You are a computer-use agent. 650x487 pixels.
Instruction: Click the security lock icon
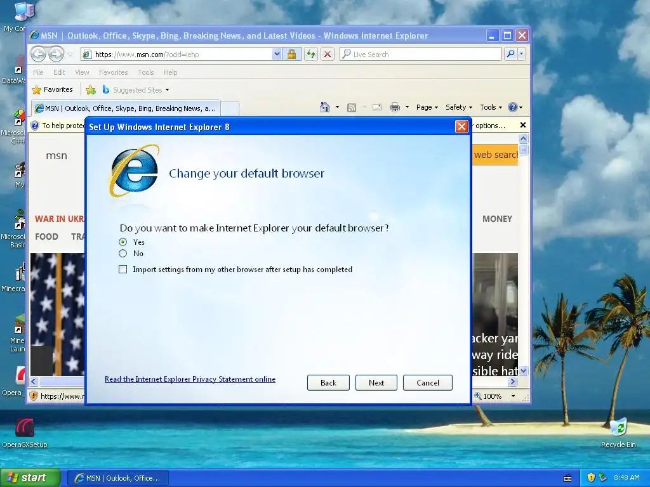pyautogui.click(x=291, y=55)
